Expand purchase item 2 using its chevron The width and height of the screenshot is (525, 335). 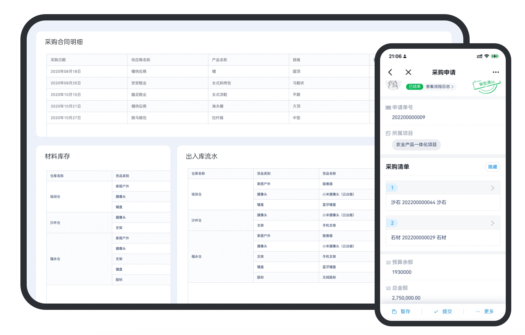pos(492,223)
